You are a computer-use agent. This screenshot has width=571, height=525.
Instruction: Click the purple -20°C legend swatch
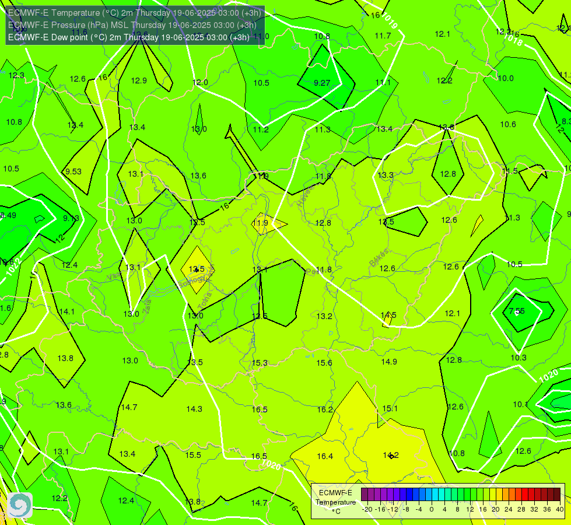(365, 495)
